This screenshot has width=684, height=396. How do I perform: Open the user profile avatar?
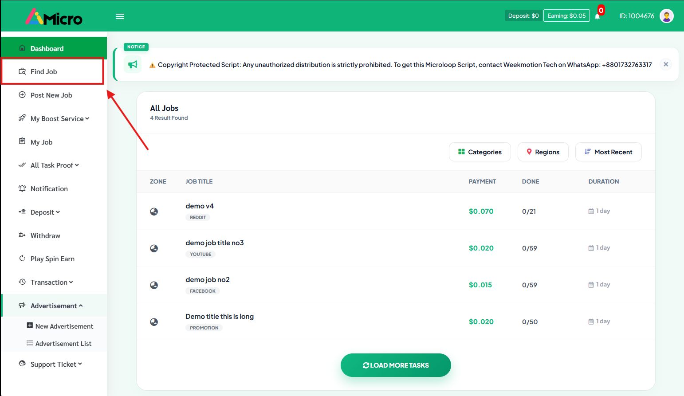coord(666,16)
